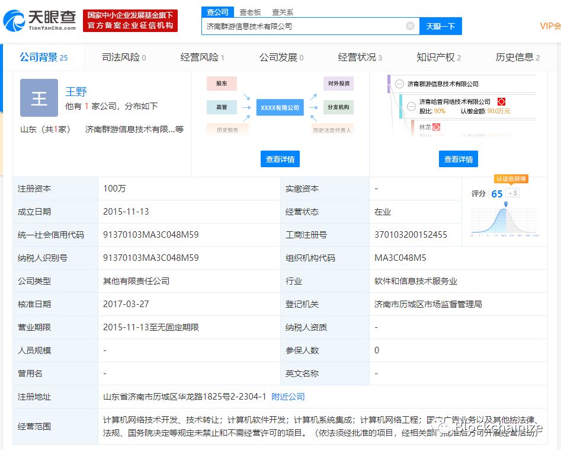This screenshot has height=450, width=561.
Task: Click the shareholder name 林龙
Action: [425, 127]
